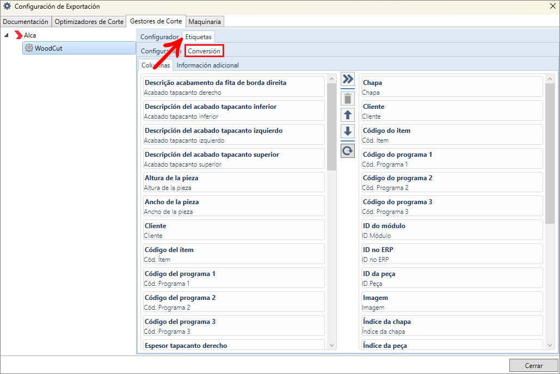Click the Cerrar button
The width and height of the screenshot is (560, 374).
[533, 365]
